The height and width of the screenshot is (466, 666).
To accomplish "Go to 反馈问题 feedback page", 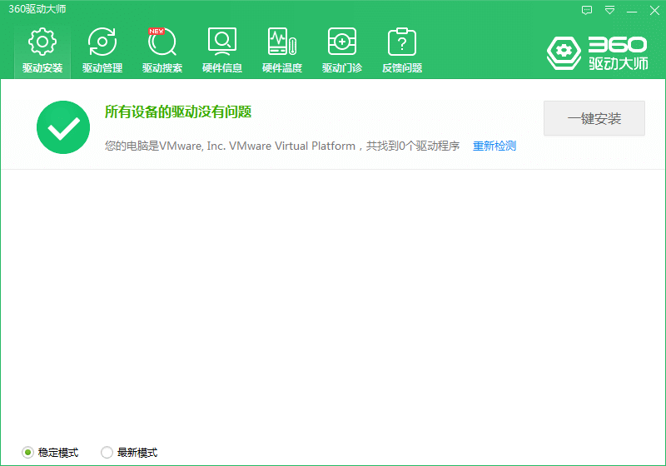I will click(402, 51).
